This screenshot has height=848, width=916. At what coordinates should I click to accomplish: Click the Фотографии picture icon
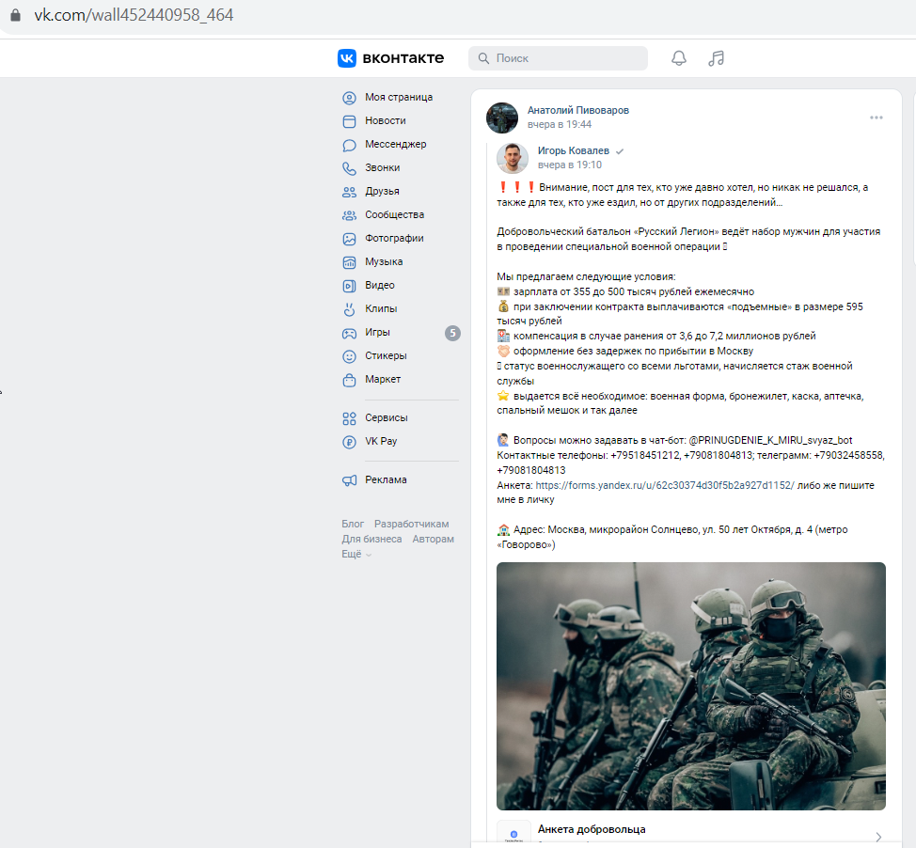pos(349,239)
